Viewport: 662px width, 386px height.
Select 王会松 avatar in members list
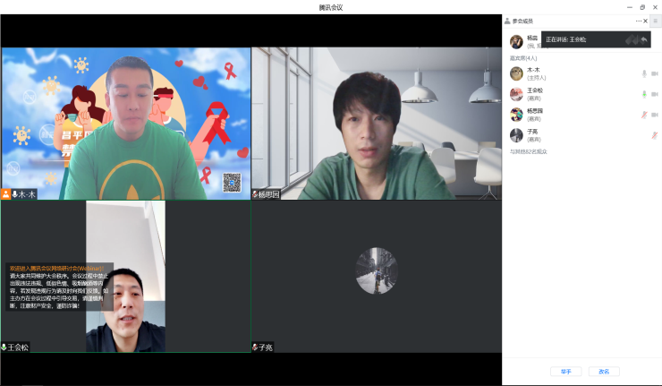point(516,94)
